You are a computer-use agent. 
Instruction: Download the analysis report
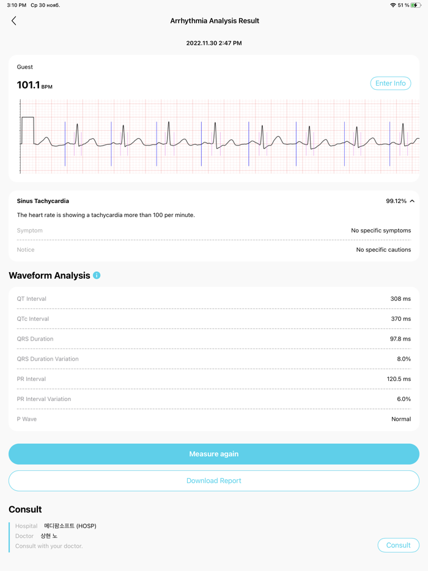(x=213, y=481)
